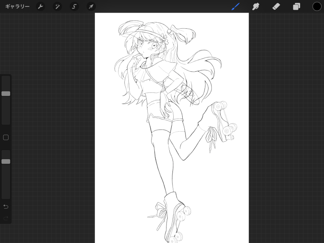Image resolution: width=324 pixels, height=243 pixels.
Task: Open the ギャラリー gallery
Action: pos(17,6)
